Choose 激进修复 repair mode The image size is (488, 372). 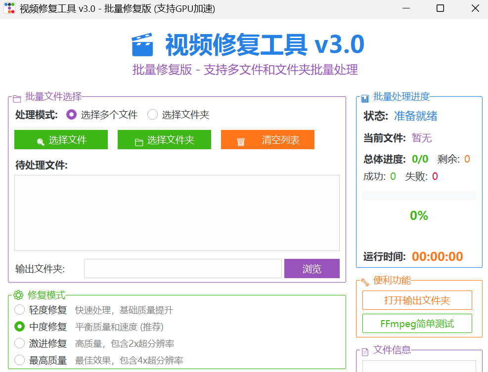[x=20, y=343]
